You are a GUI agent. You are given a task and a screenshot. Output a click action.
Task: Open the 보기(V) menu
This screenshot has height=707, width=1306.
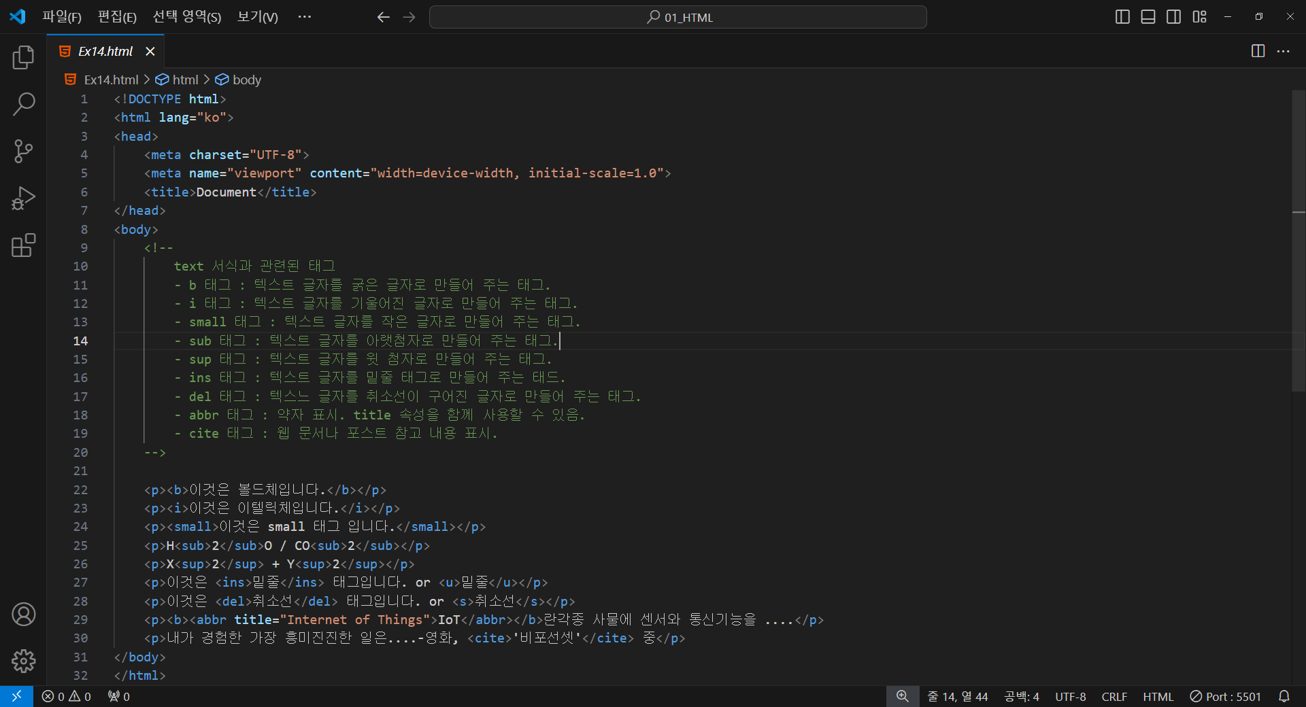click(x=258, y=17)
